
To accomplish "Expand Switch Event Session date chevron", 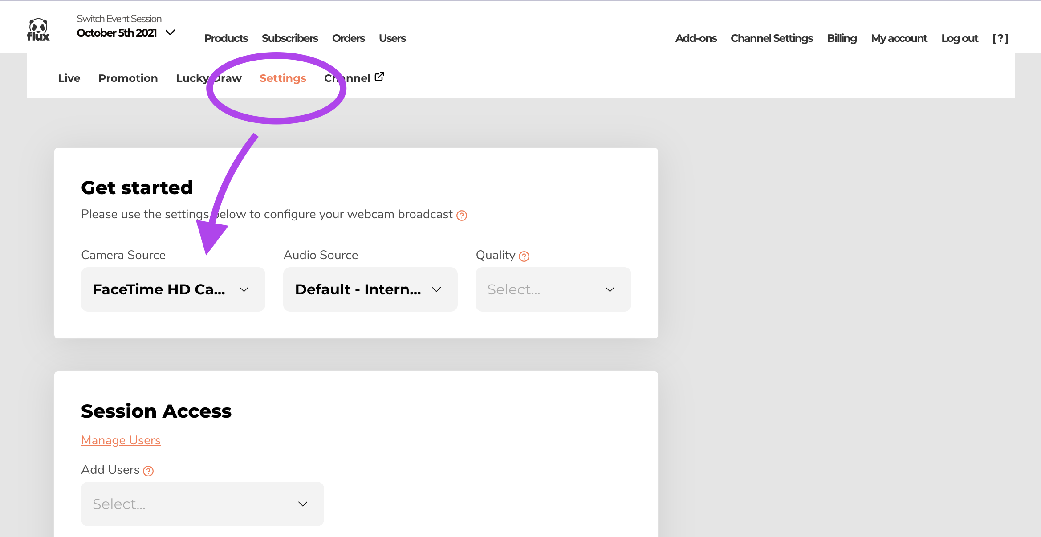I will pos(170,33).
